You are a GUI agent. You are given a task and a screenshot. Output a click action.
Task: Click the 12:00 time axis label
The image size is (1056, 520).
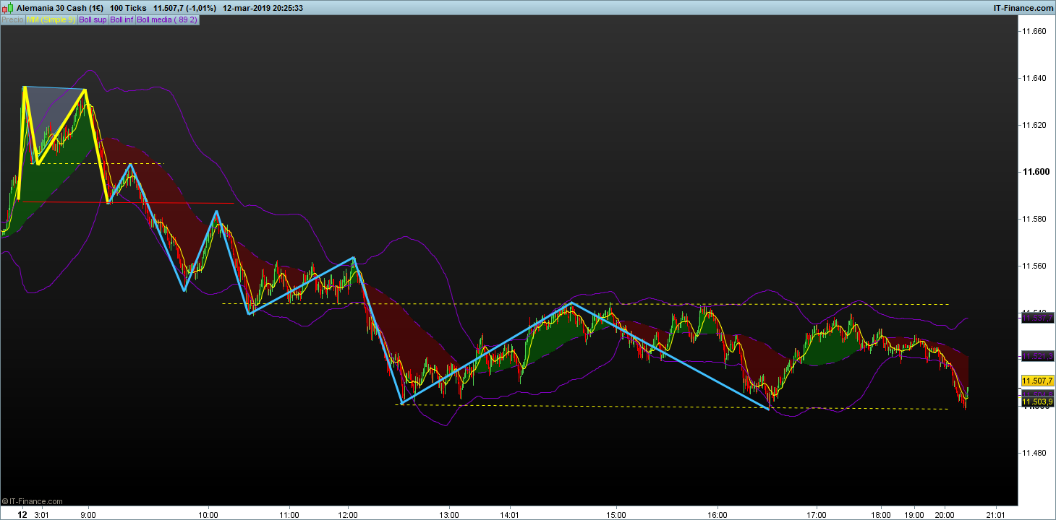(349, 515)
